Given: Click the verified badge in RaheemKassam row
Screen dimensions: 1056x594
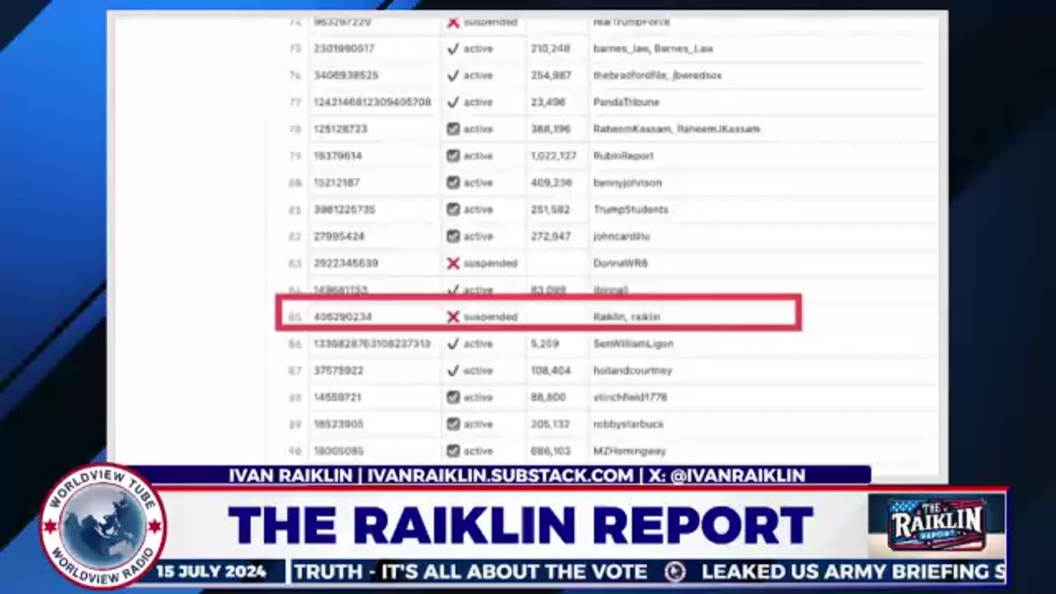Looking at the screenshot, I should (453, 129).
